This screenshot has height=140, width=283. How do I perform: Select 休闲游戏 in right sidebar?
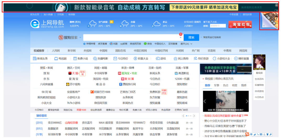coord(259,91)
